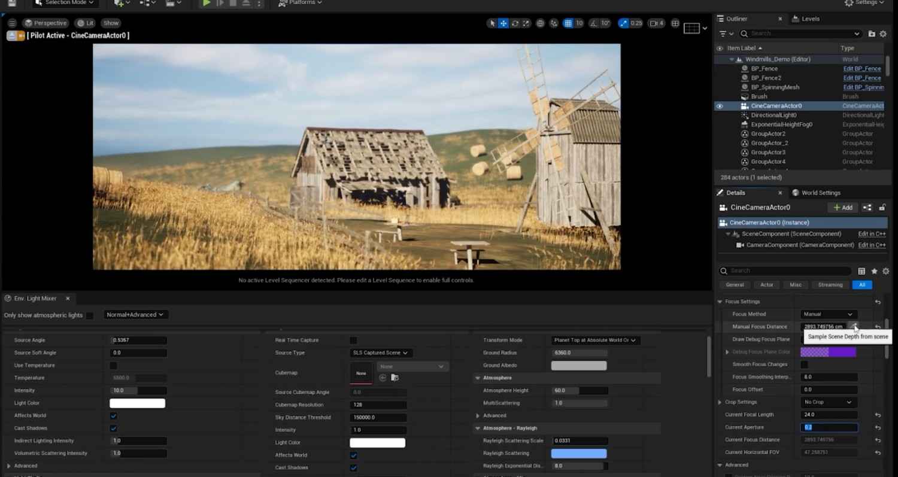
Task: Click the Add component button
Action: click(x=843, y=208)
